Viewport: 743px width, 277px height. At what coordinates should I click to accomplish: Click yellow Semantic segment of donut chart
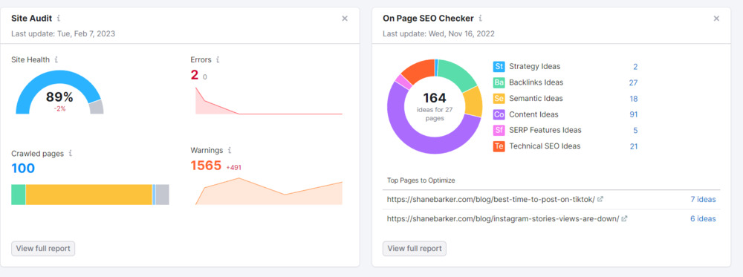pyautogui.click(x=473, y=102)
